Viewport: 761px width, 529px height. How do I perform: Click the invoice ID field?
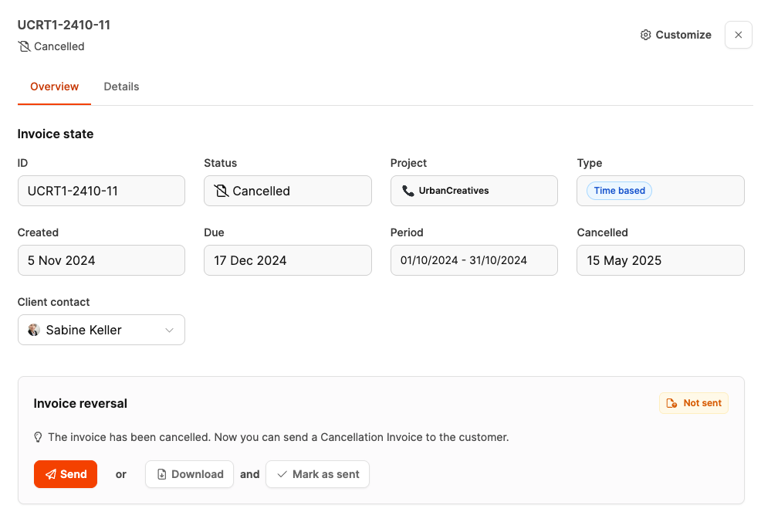pyautogui.click(x=101, y=191)
